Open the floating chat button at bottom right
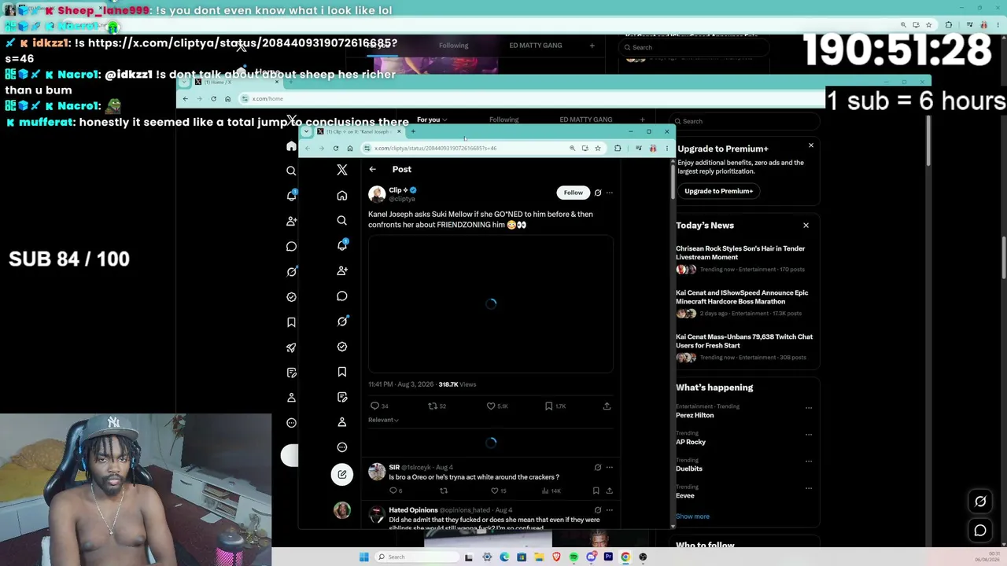Image resolution: width=1007 pixels, height=566 pixels. [980, 531]
